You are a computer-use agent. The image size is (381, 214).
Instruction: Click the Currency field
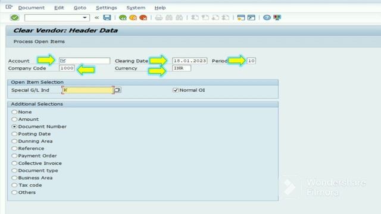point(182,68)
